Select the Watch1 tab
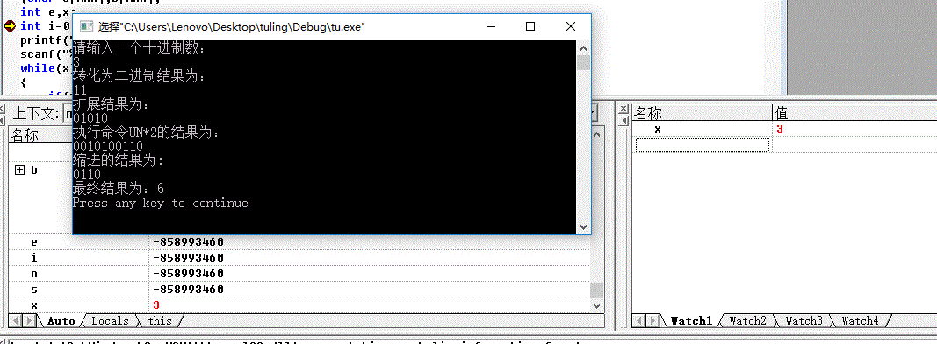 tap(691, 320)
